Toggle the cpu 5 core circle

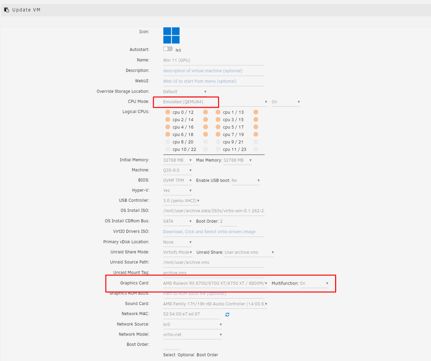point(218,127)
